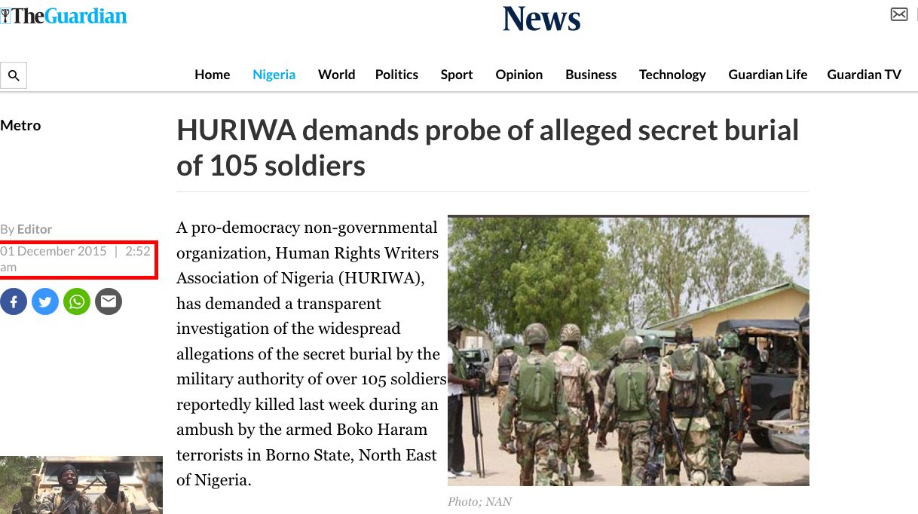Click the search magnifier icon
Screen dimensions: 918x514
click(x=13, y=75)
